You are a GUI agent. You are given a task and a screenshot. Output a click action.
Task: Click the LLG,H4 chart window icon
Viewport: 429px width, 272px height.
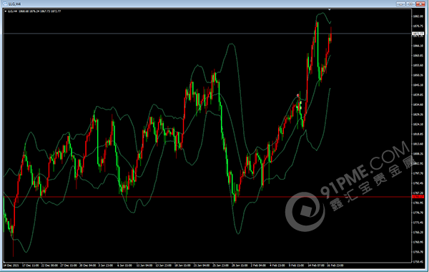click(x=5, y=4)
